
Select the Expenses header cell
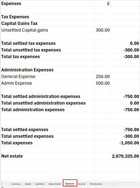pos(47,3)
